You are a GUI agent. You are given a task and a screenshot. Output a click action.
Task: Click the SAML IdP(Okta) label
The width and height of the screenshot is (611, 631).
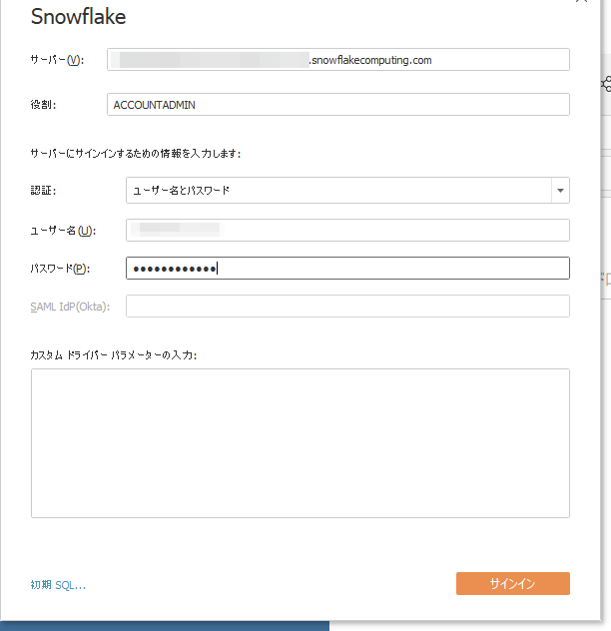click(70, 307)
